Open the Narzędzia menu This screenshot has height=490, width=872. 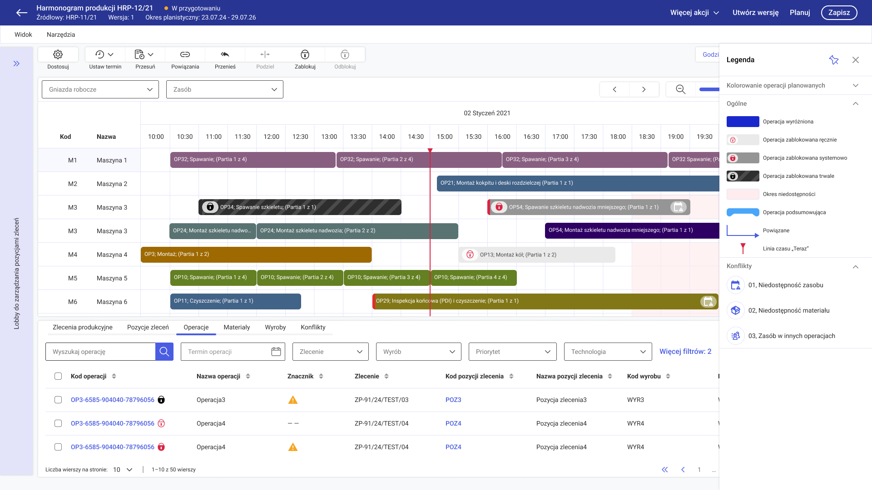coord(61,34)
